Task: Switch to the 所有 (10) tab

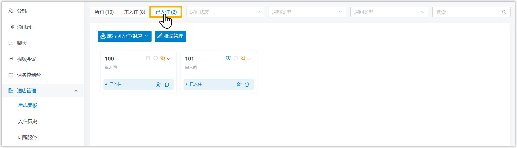Action: coord(104,12)
